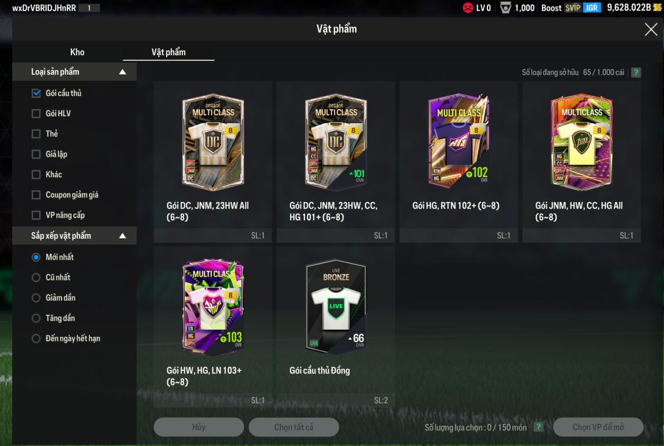
Task: Select the Cũ nhất sort option
Action: pyautogui.click(x=37, y=277)
